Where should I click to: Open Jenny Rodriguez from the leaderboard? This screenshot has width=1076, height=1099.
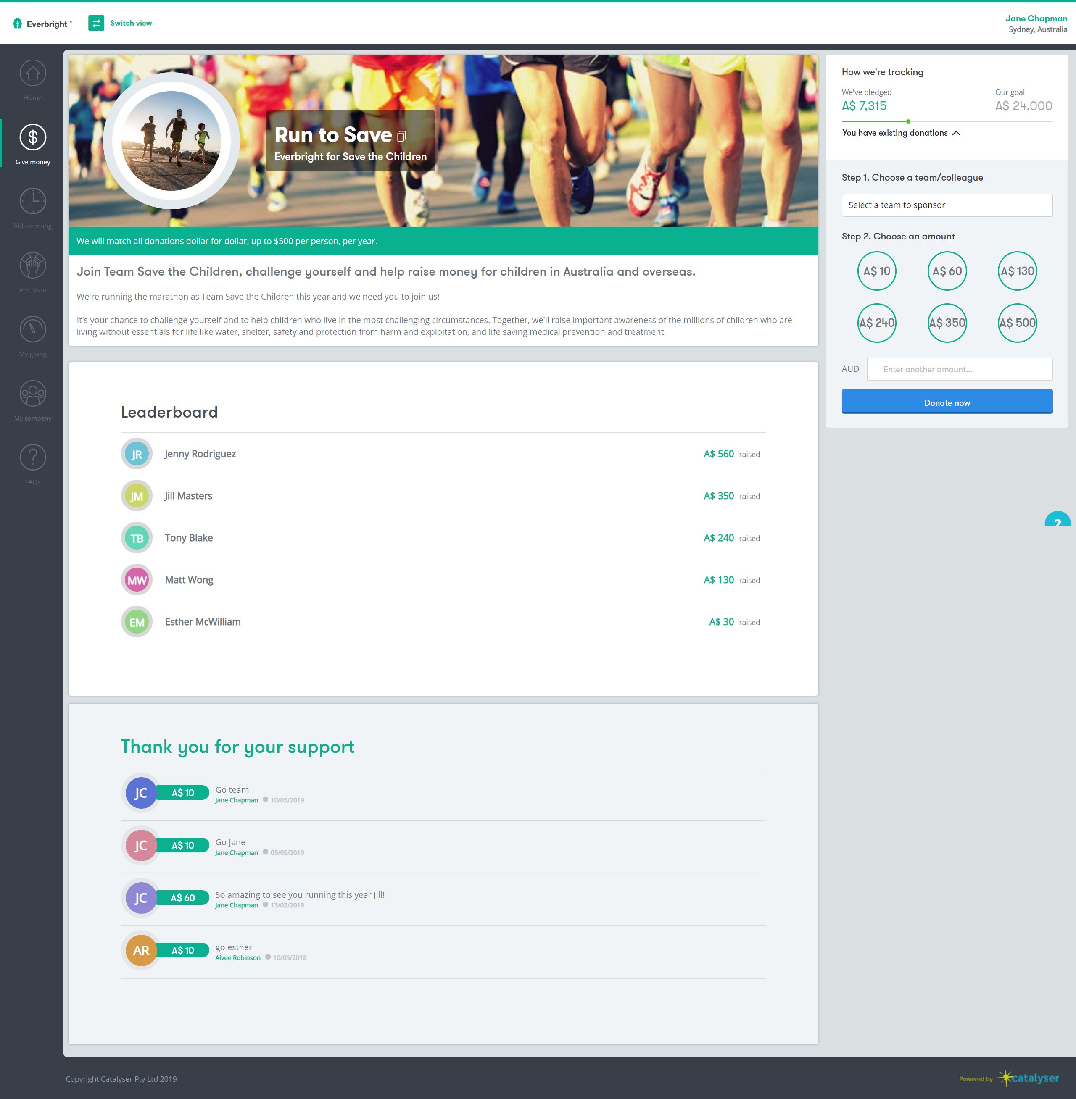200,453
